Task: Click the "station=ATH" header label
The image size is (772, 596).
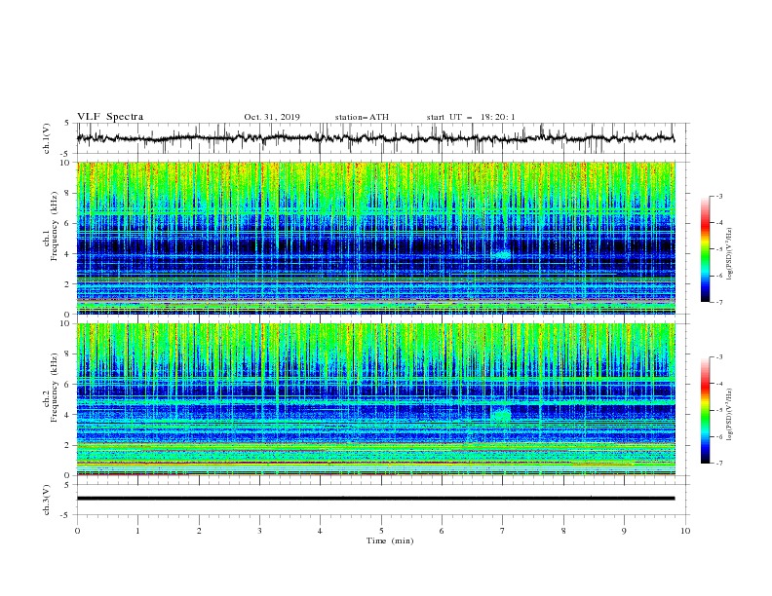Action: (x=362, y=117)
